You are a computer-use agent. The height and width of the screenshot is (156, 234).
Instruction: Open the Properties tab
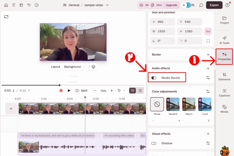(224, 57)
